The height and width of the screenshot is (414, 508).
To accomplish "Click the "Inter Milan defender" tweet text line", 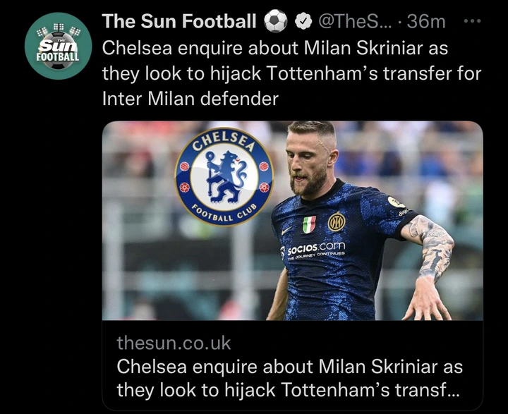I will [x=190, y=98].
